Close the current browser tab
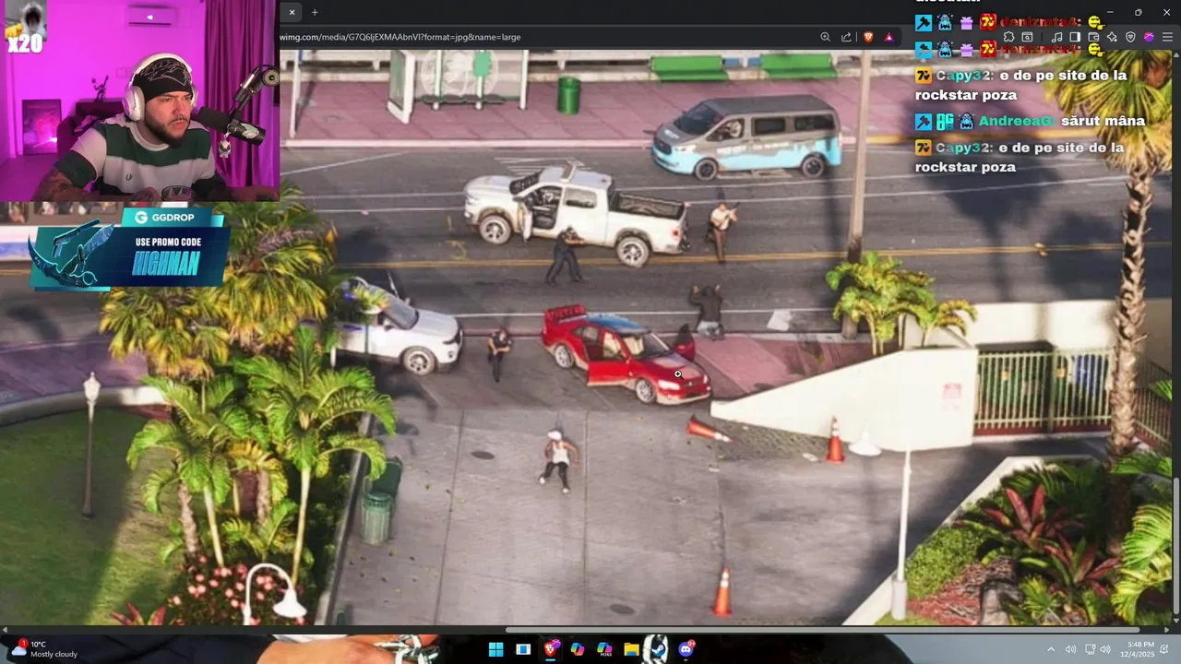The height and width of the screenshot is (664, 1181). (x=292, y=12)
